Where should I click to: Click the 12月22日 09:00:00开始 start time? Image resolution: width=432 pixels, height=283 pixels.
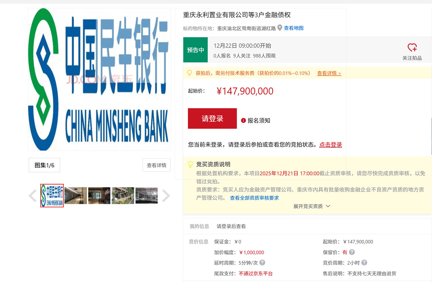242,46
